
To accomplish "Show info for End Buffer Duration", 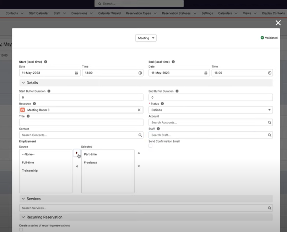I will click(x=177, y=91).
